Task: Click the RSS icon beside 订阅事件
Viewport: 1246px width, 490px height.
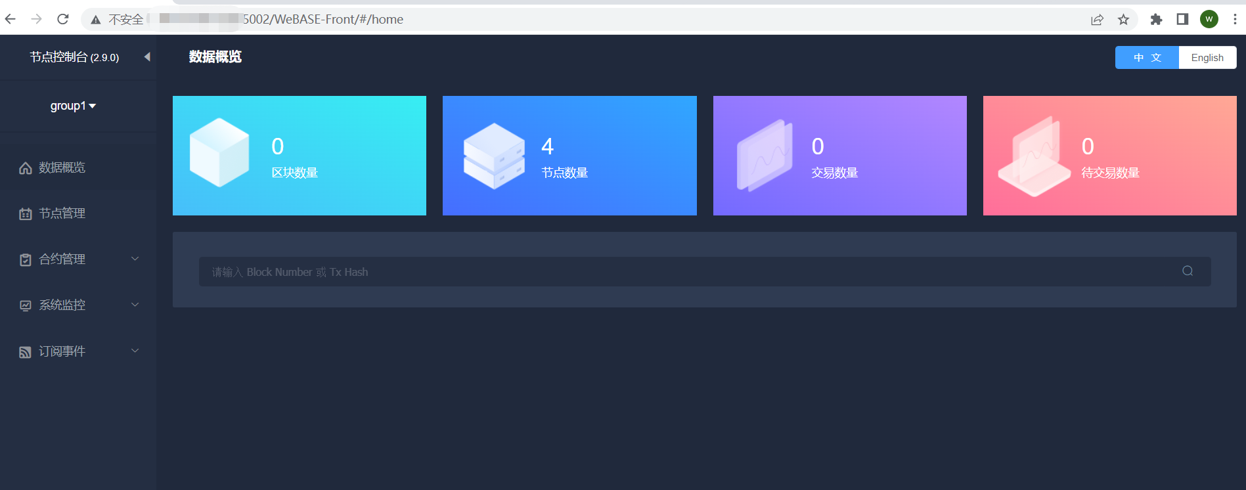Action: tap(26, 352)
